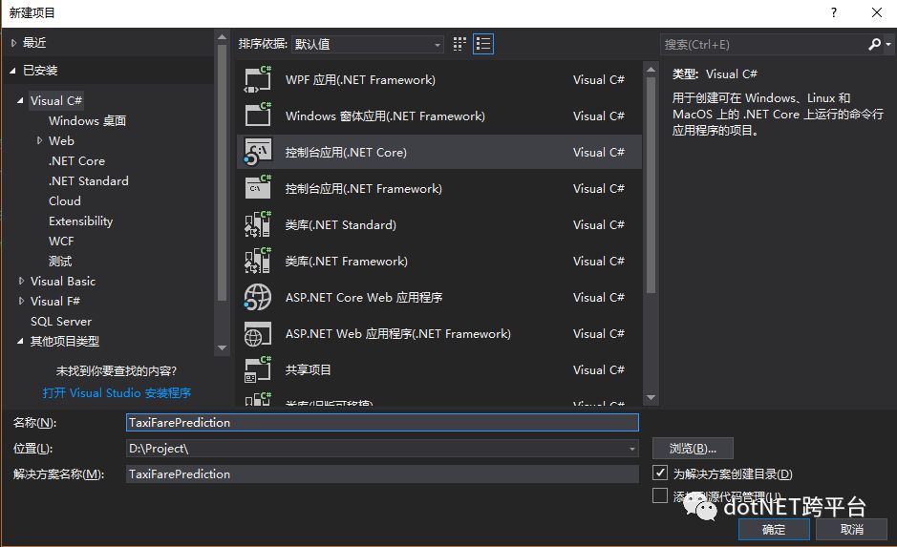Close the 新建项目 dialog
Viewport: 897px width, 547px height.
[876, 12]
